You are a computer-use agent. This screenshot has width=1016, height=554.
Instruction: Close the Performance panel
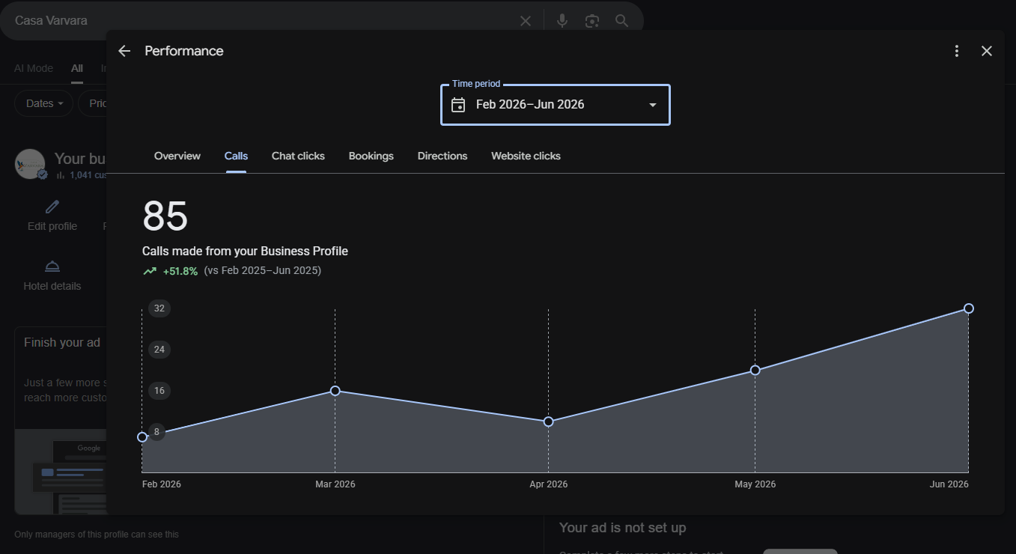pos(986,51)
